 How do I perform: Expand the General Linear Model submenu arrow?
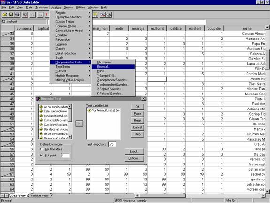[89, 31]
